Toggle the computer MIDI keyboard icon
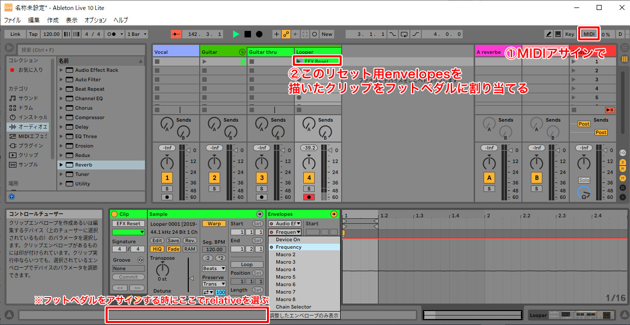Screen dimensions: 630x325 click(558, 34)
